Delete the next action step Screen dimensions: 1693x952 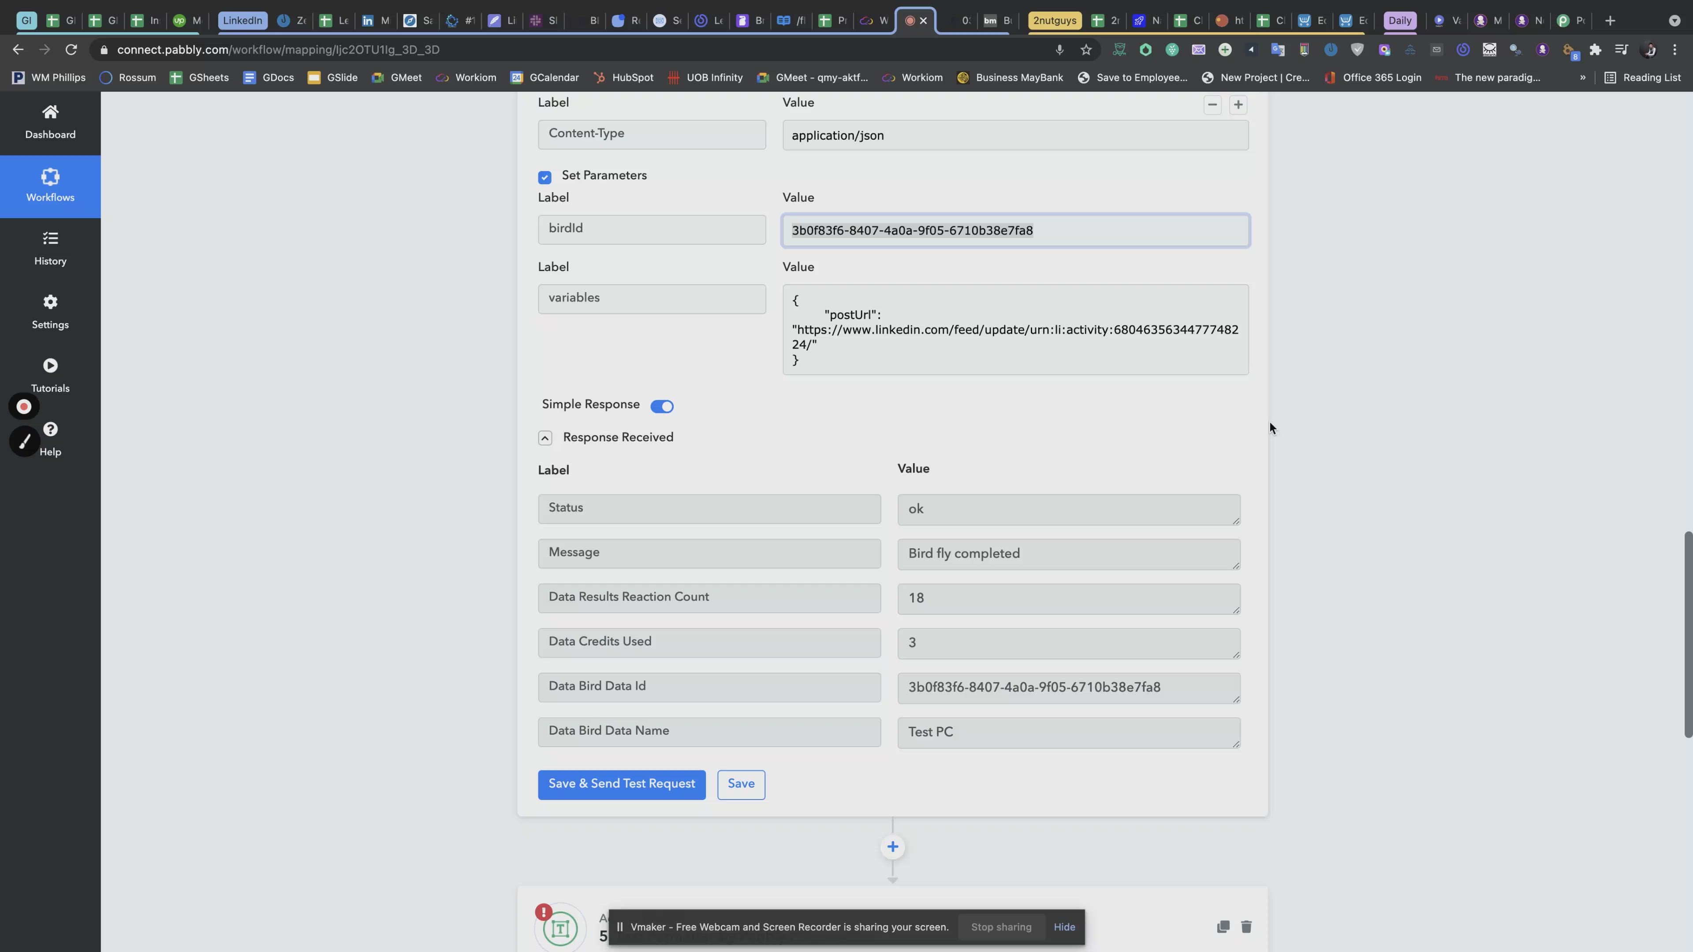[x=1246, y=926]
